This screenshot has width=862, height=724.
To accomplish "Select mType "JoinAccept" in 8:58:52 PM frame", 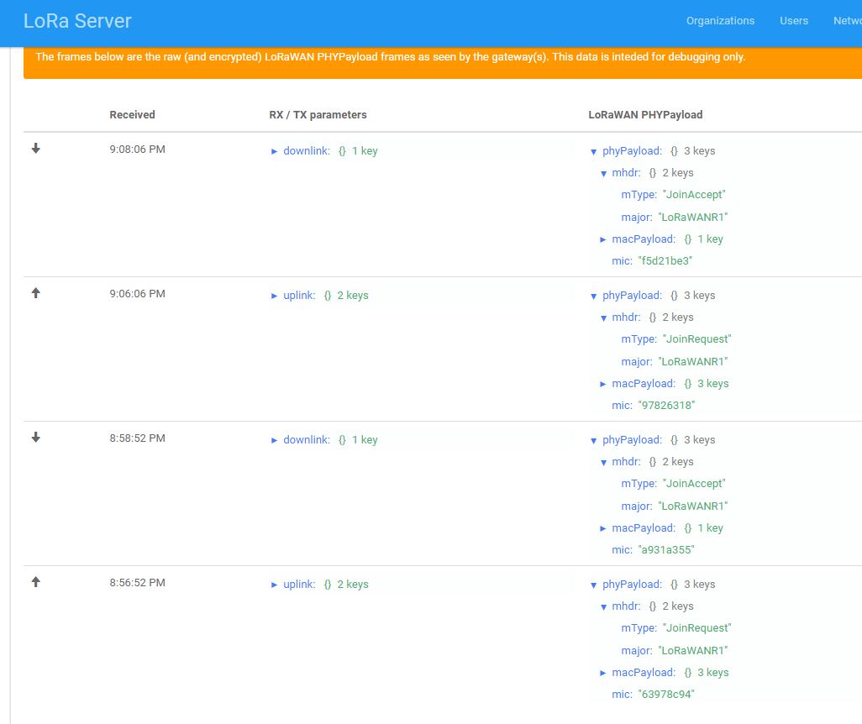I will (x=694, y=484).
